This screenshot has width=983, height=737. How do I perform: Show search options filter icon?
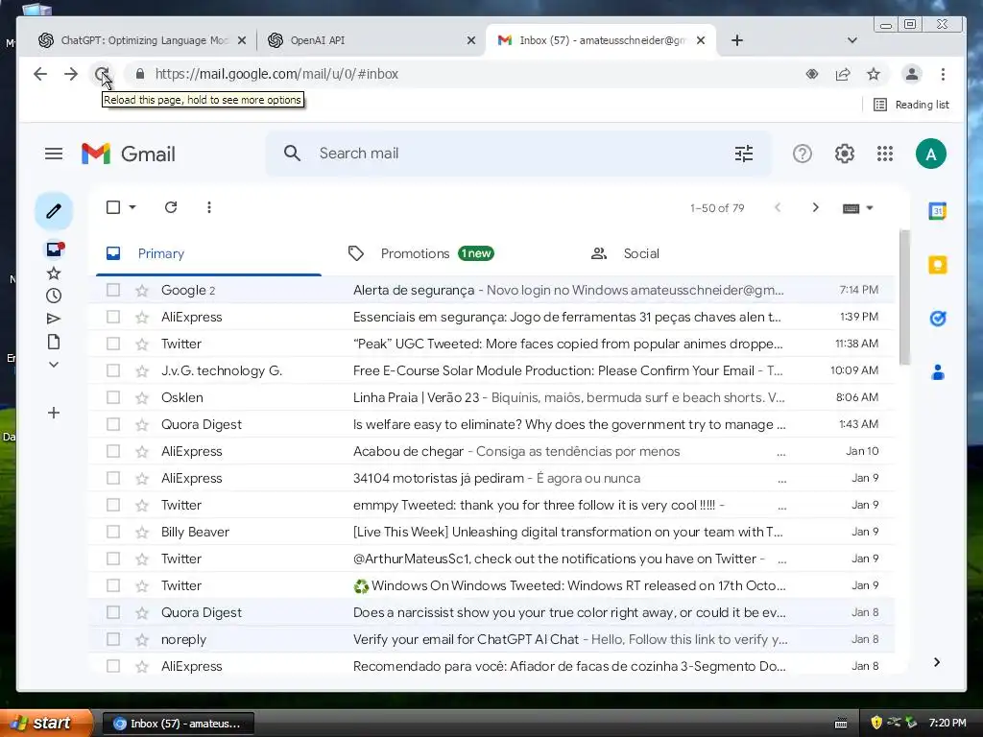[x=744, y=154]
